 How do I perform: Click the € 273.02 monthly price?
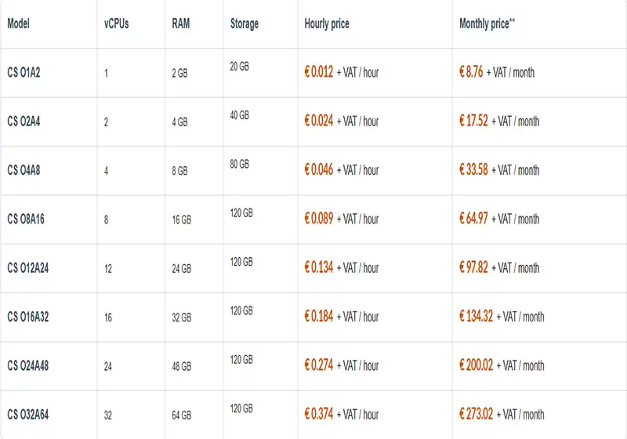476,414
